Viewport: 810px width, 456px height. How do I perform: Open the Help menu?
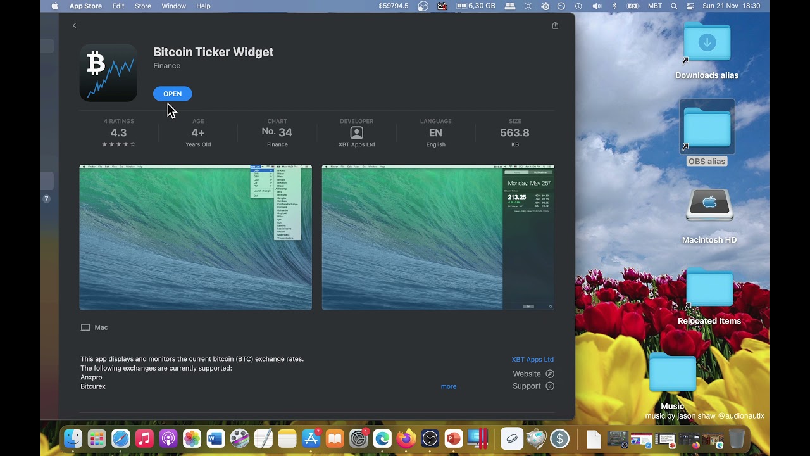[x=203, y=6]
